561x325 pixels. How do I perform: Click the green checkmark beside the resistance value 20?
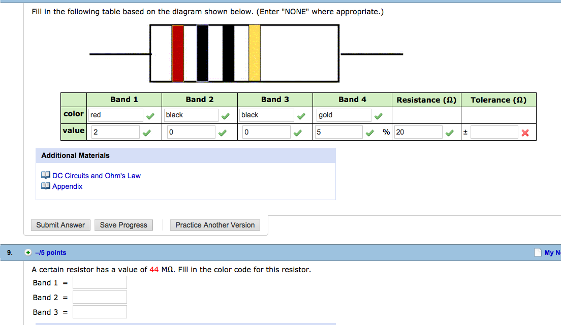point(449,132)
